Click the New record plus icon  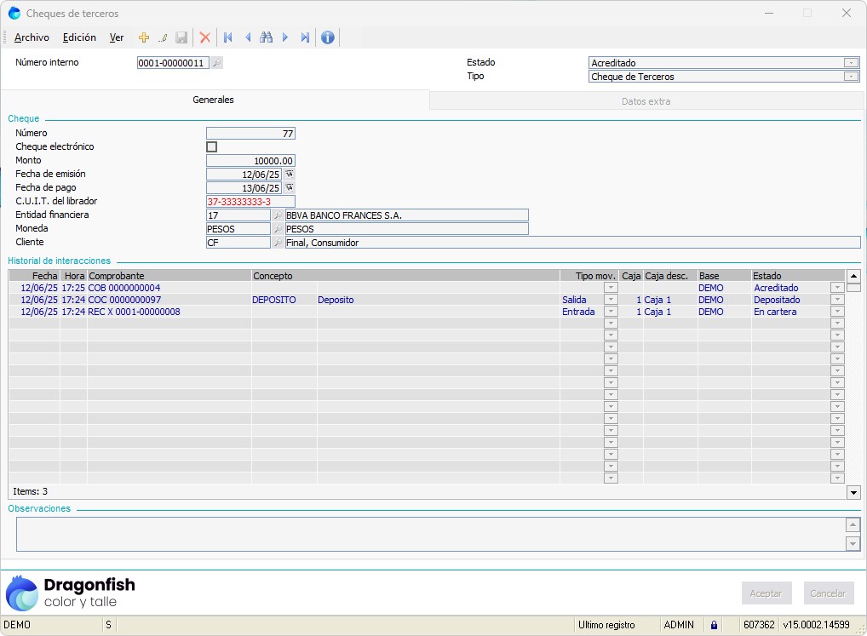pos(143,37)
